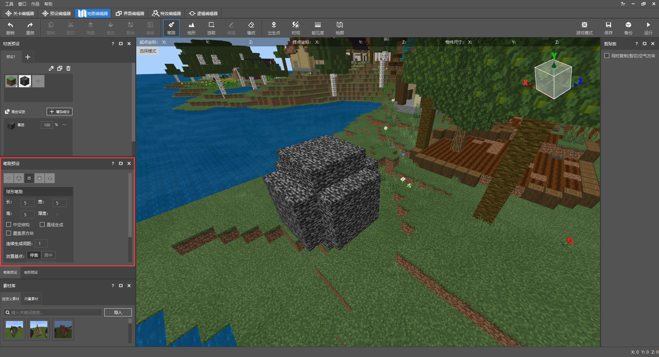Set placement base point to 停靠
The height and width of the screenshot is (357, 659).
(x=34, y=255)
